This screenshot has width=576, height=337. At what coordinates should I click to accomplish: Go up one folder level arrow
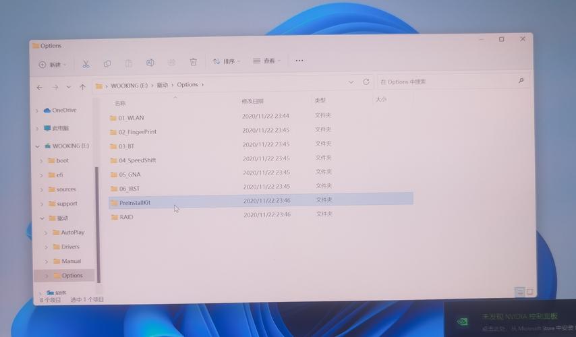pos(83,87)
